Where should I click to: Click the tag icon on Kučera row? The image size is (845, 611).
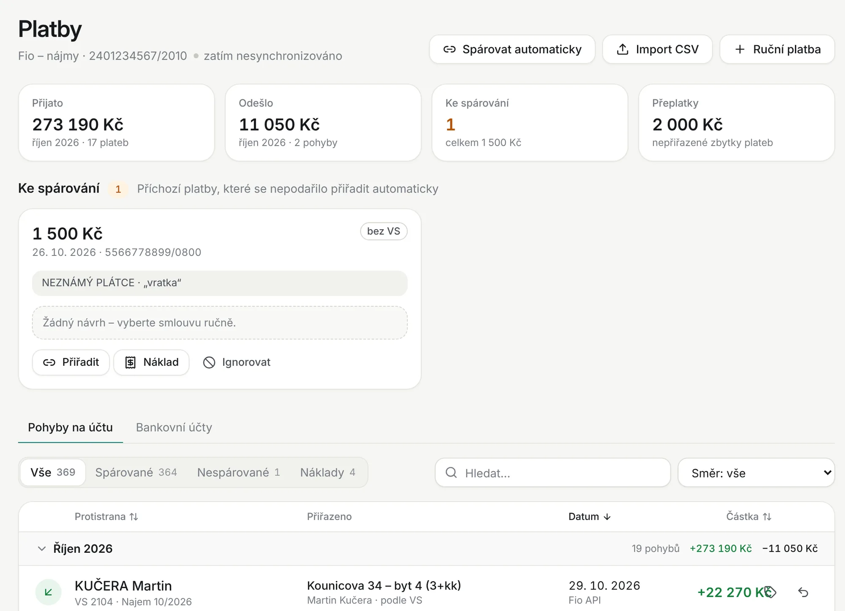pyautogui.click(x=771, y=592)
